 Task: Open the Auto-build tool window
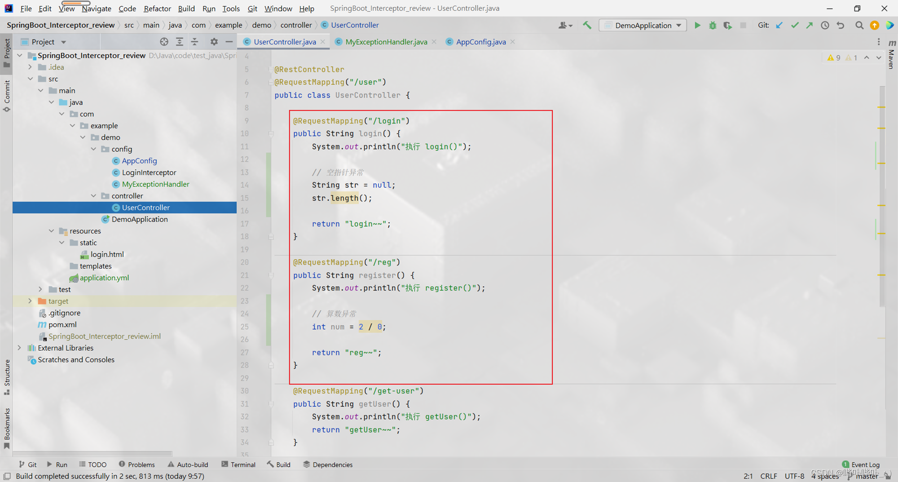[x=188, y=464]
